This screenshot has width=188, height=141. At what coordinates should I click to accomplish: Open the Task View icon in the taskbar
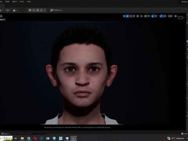click(x=16, y=138)
